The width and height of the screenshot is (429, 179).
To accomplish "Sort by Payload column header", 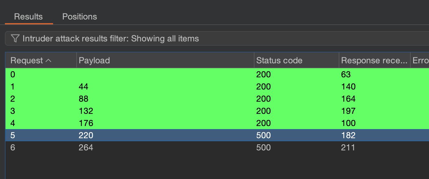I will click(x=94, y=61).
